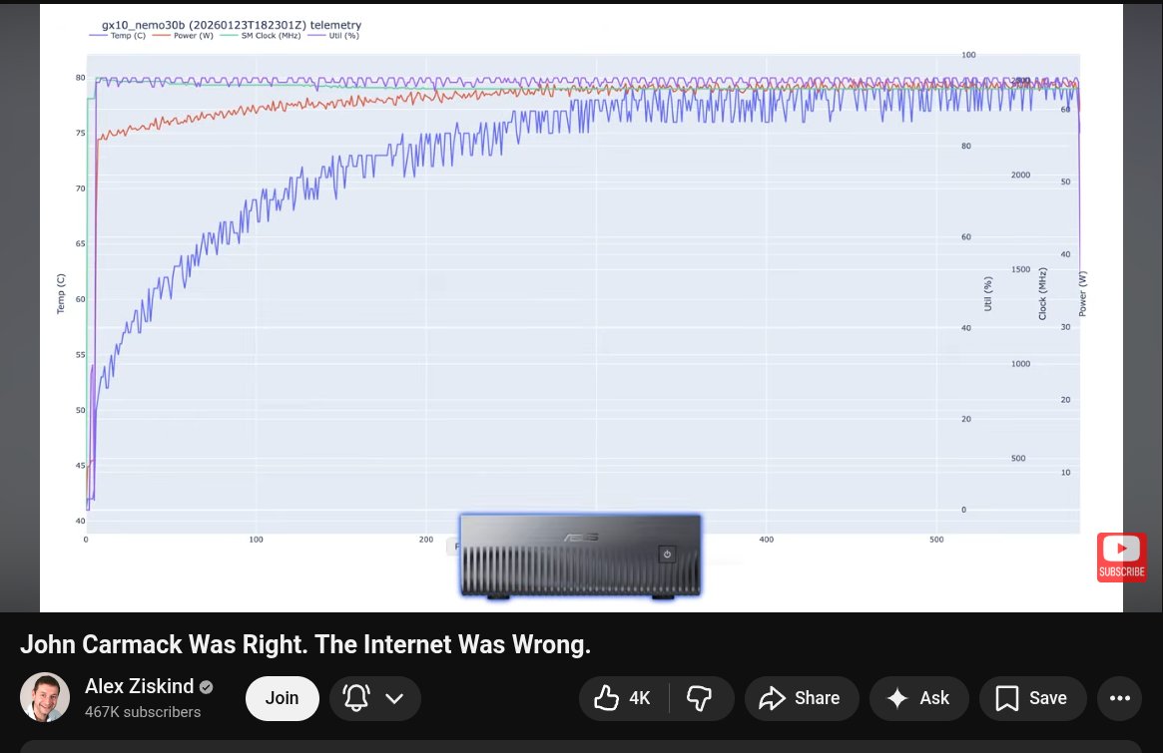The image size is (1163, 753).
Task: Click the Ask button label
Action: point(934,698)
